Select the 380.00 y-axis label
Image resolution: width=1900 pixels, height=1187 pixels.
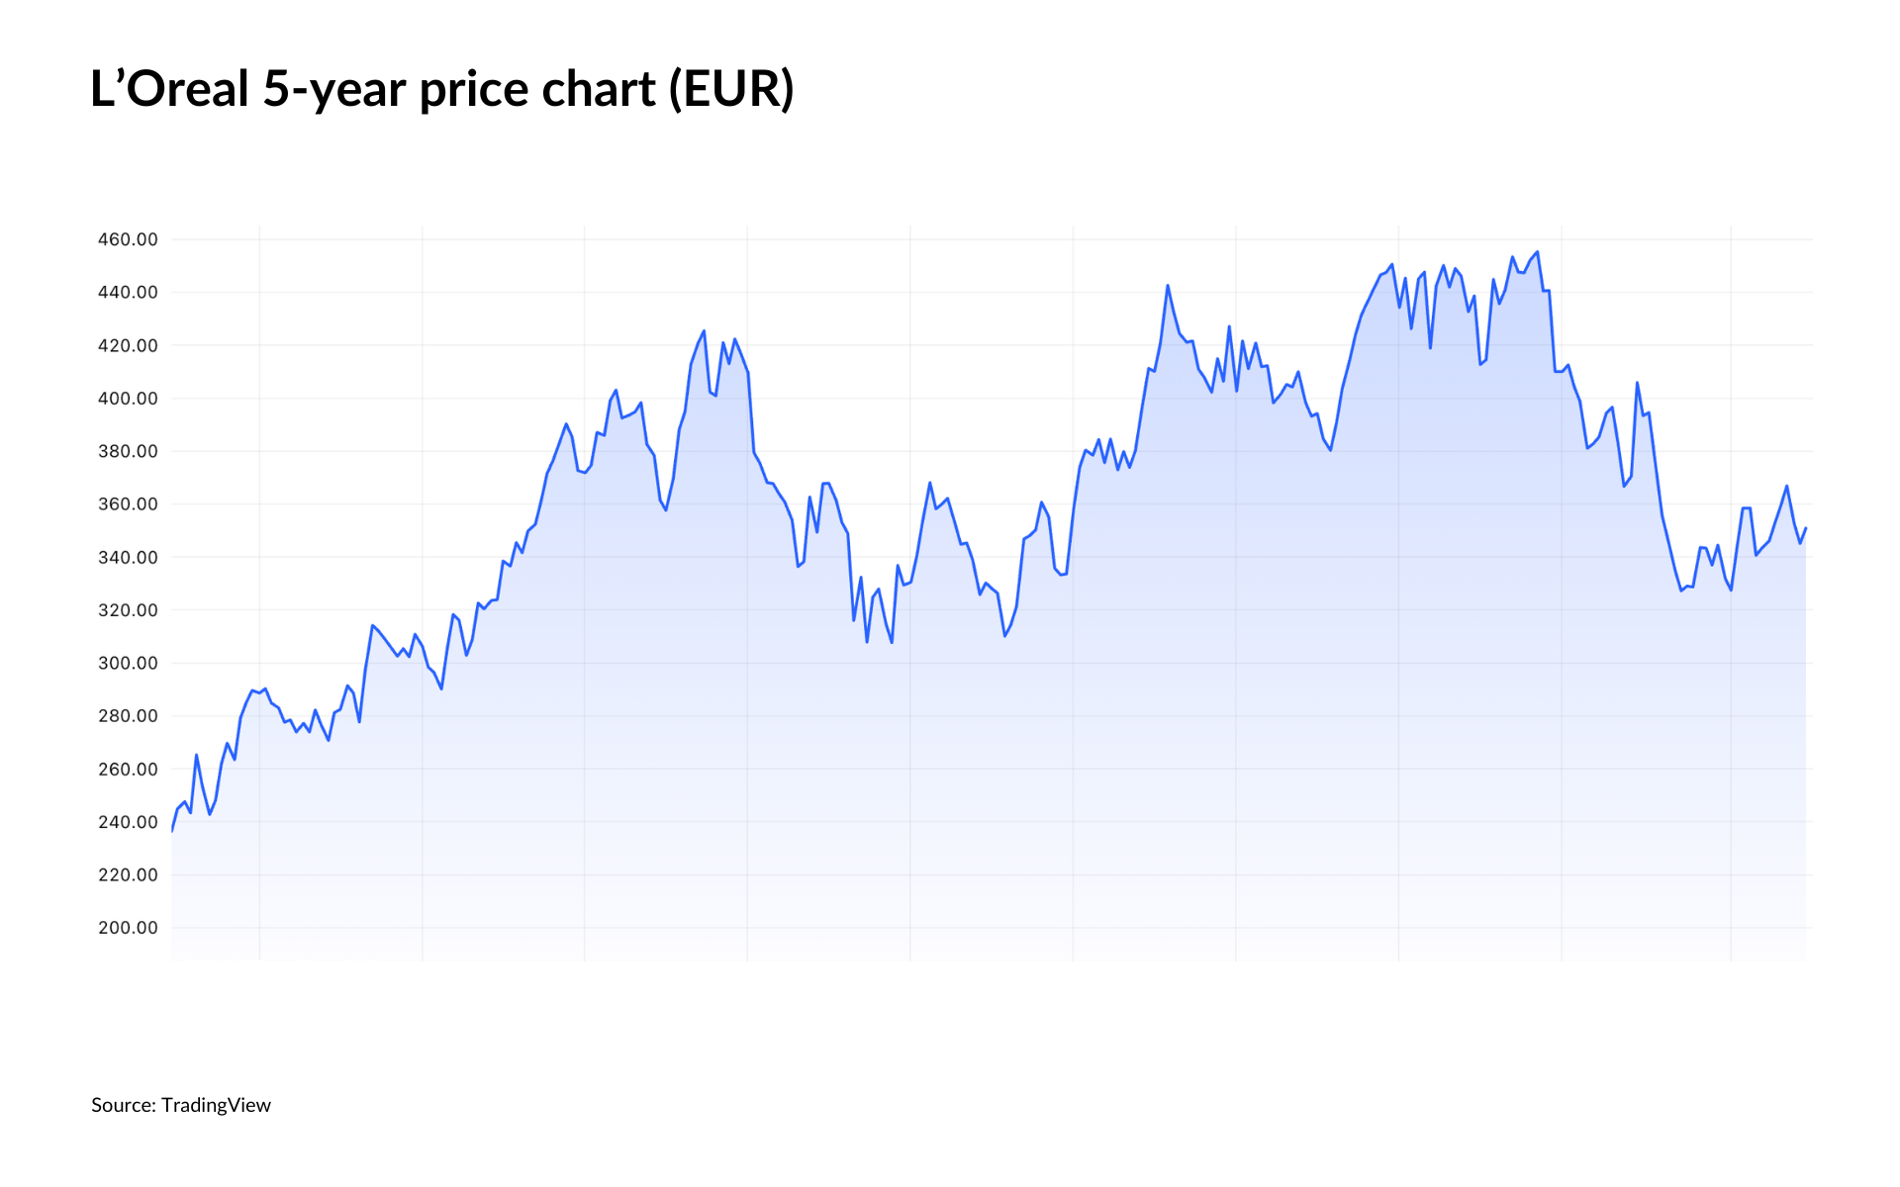128,451
